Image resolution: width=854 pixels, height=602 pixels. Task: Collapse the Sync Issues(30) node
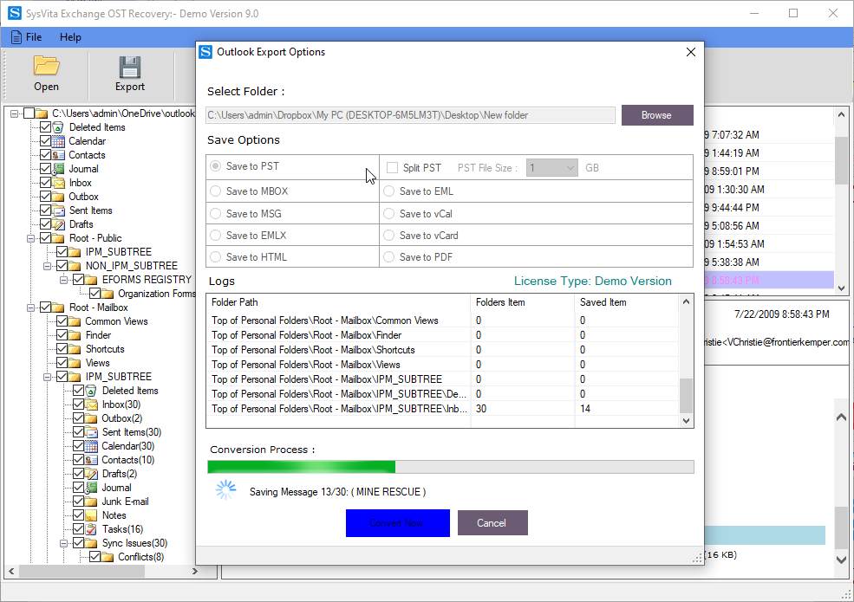[x=63, y=543]
